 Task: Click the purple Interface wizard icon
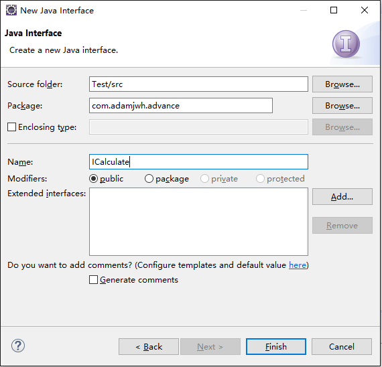[346, 44]
